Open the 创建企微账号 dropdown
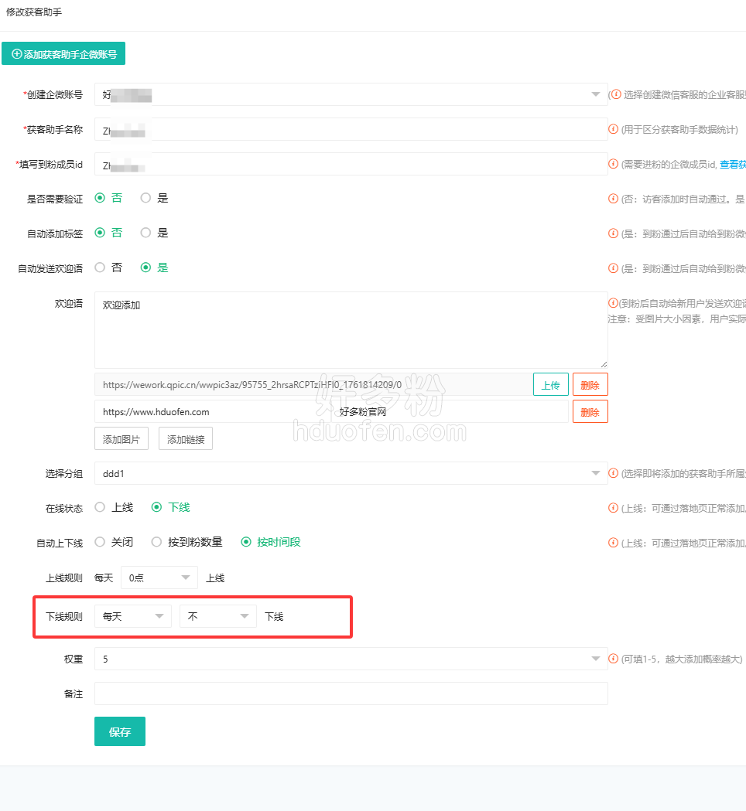This screenshot has width=746, height=811. tap(351, 94)
